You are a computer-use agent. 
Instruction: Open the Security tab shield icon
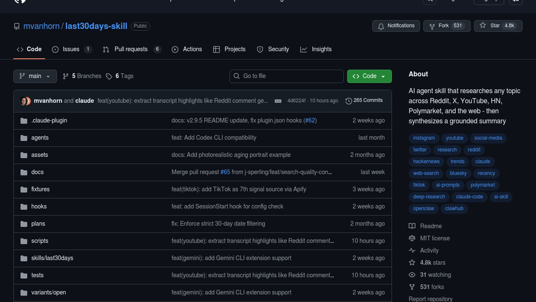[x=260, y=49]
